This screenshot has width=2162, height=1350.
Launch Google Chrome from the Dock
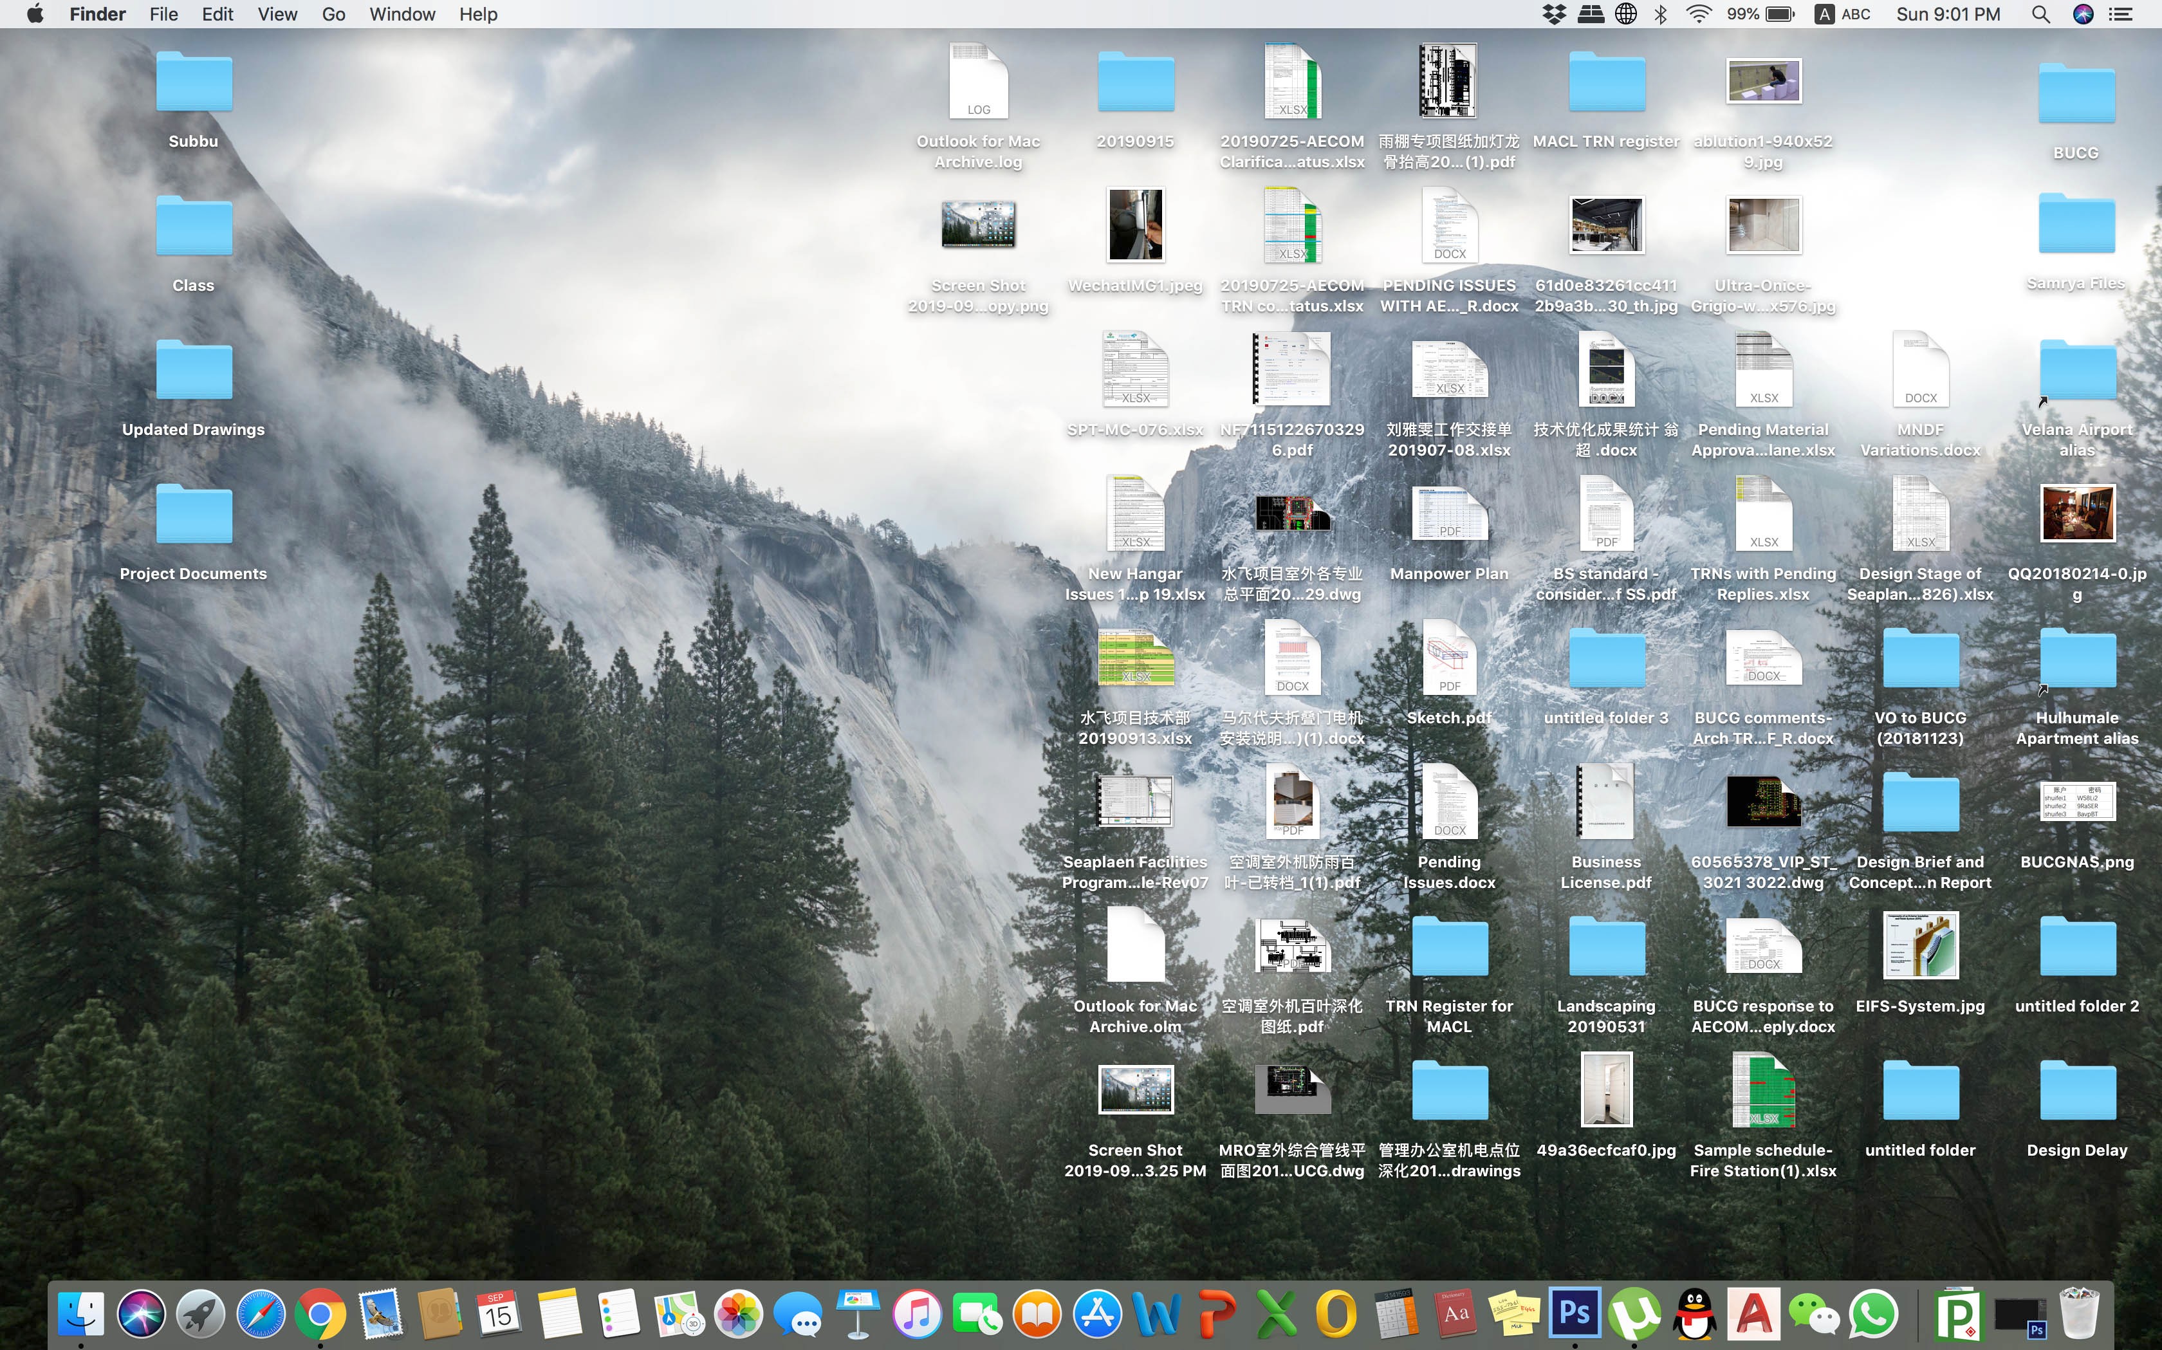tap(320, 1314)
